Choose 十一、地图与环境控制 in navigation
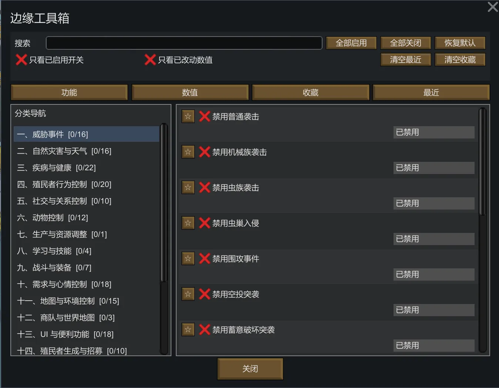The height and width of the screenshot is (388, 499). [68, 301]
